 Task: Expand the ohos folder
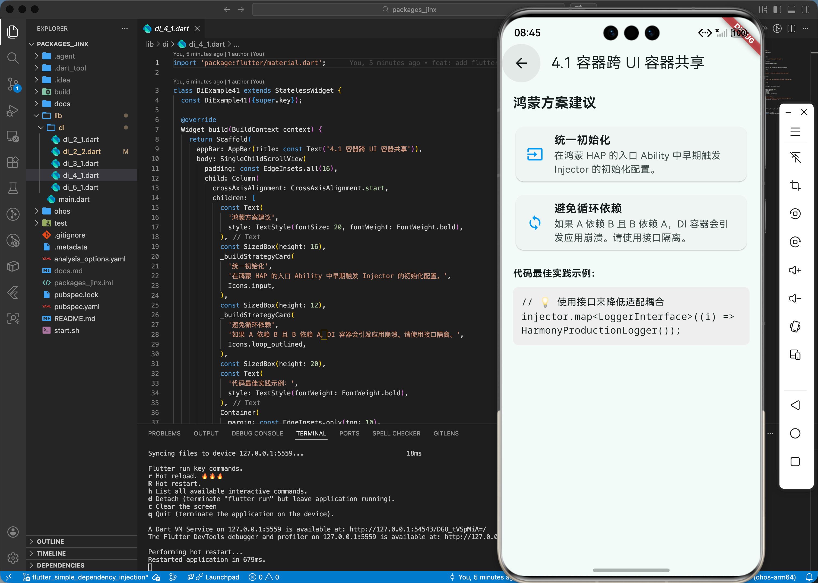tap(62, 211)
